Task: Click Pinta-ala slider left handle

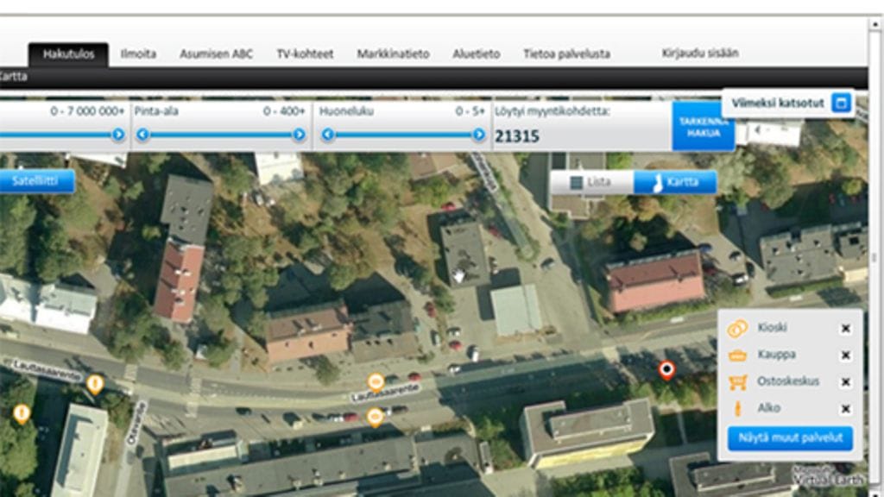Action: point(143,135)
